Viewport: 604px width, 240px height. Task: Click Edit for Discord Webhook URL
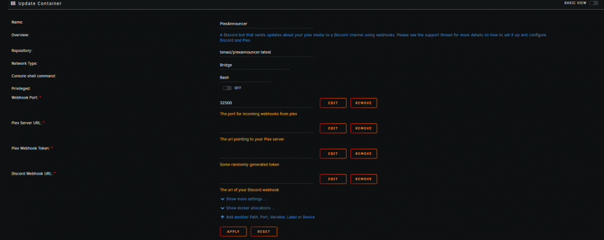click(333, 179)
